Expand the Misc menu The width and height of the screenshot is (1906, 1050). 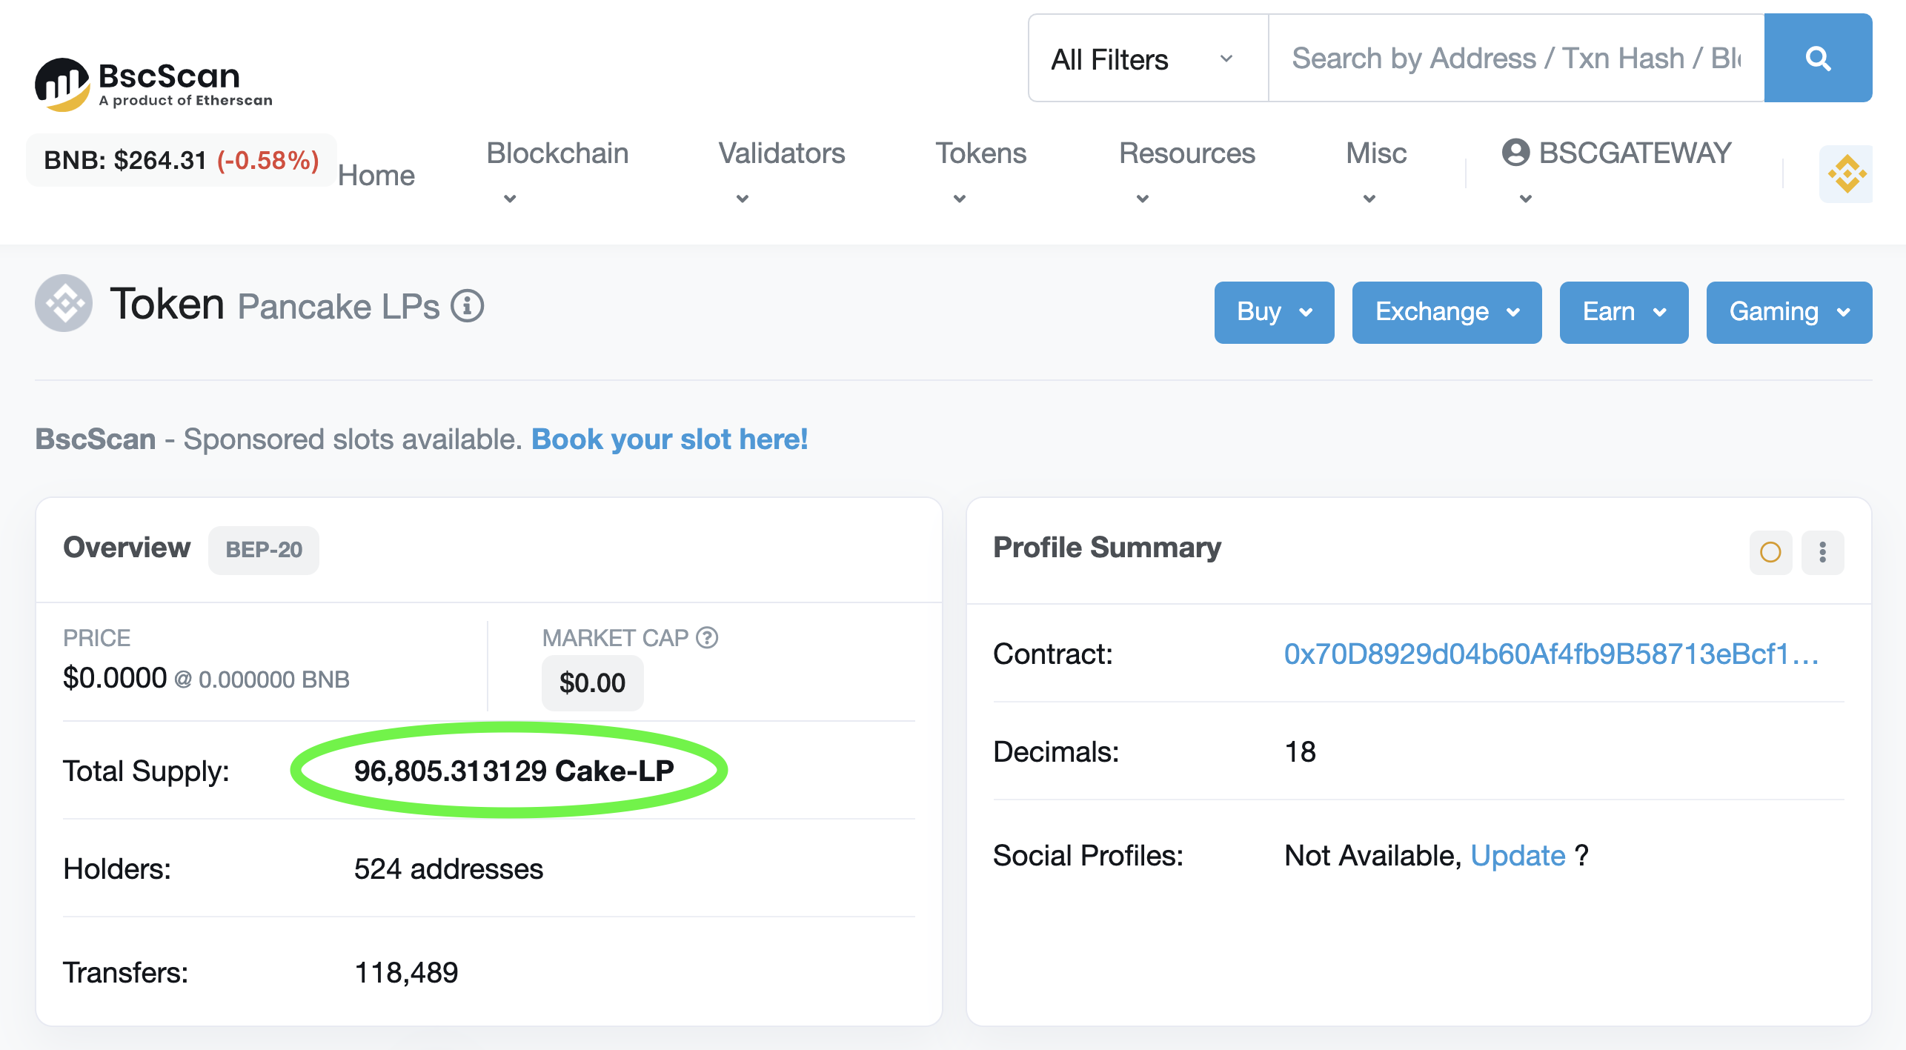pyautogui.click(x=1375, y=173)
